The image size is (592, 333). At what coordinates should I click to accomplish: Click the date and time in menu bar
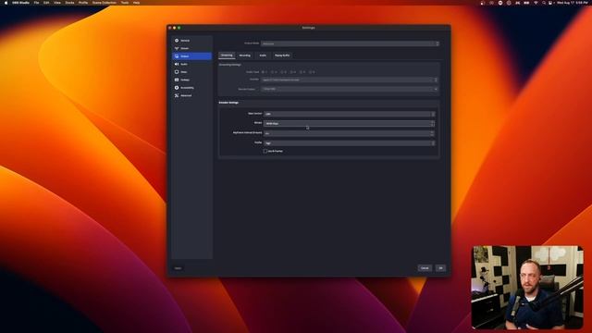573,3
